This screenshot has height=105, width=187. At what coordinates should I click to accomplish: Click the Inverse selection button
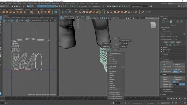click(x=179, y=42)
